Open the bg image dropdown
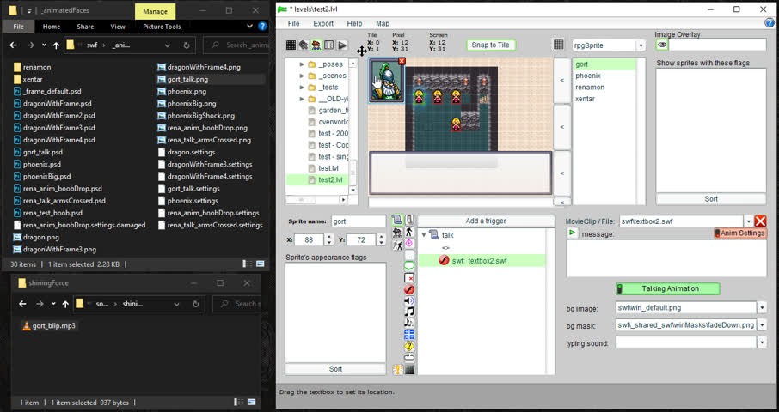This screenshot has height=412, width=779. 762,307
